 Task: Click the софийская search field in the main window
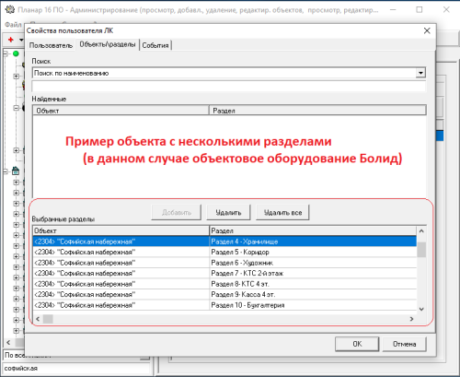pyautogui.click(x=76, y=368)
